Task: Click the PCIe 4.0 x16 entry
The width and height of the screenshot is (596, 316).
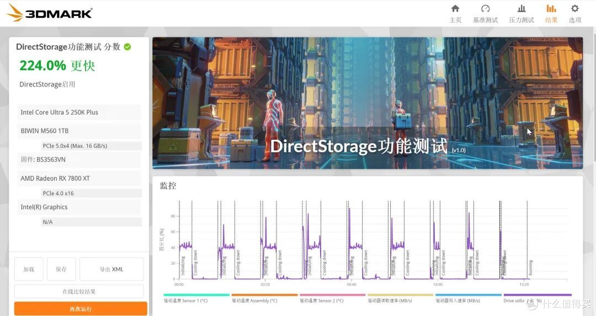Action: (91, 194)
